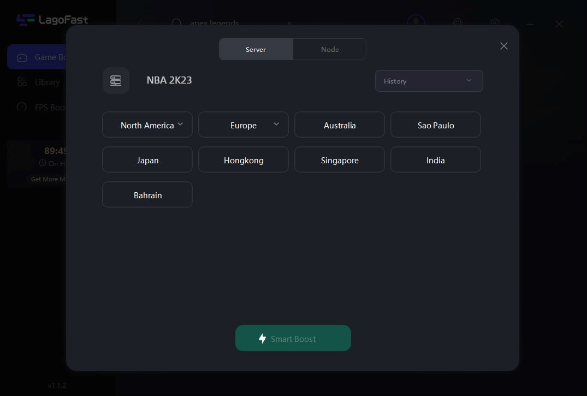
Task: Expand the Europe region chevron
Action: [x=276, y=124]
